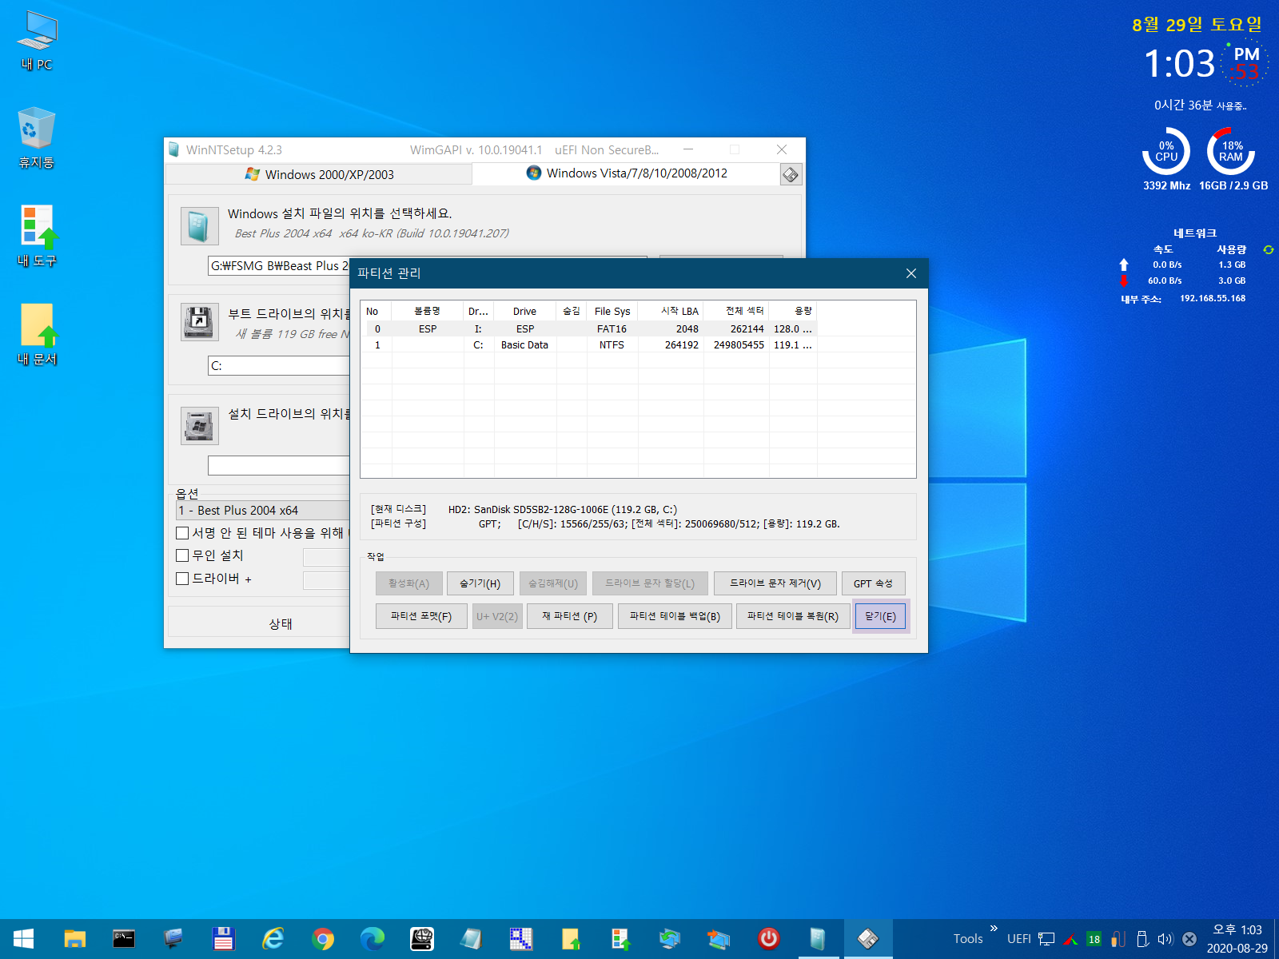
Task: Select the ESP partition row 0
Action: click(591, 328)
